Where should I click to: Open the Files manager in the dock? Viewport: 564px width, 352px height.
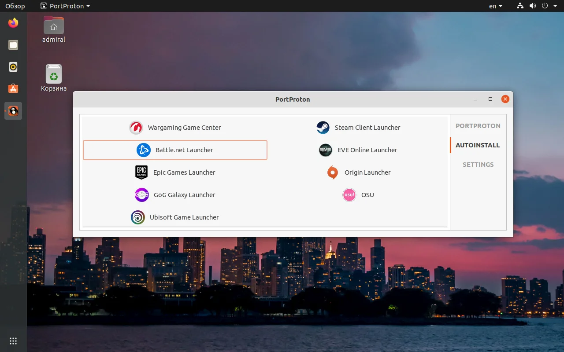(13, 45)
